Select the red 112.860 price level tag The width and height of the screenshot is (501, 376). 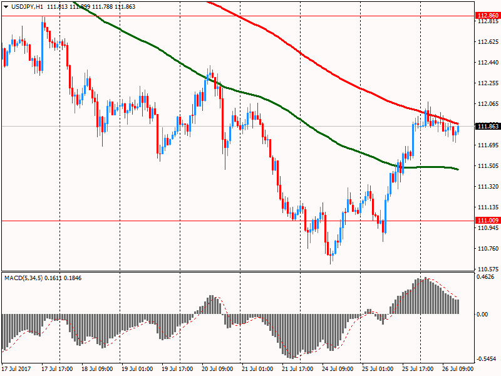coord(488,15)
